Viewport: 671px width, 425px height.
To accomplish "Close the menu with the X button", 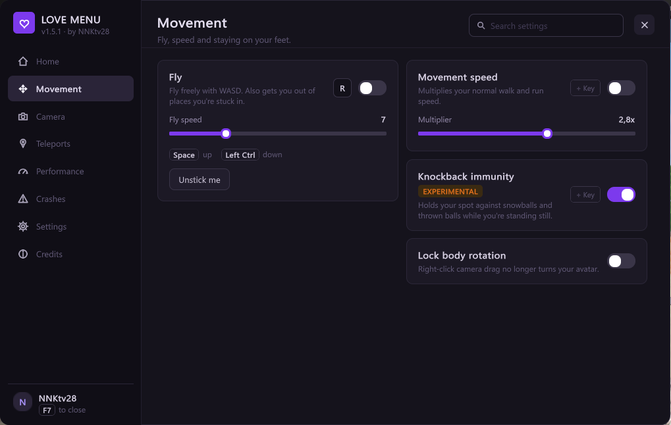I will pyautogui.click(x=645, y=25).
